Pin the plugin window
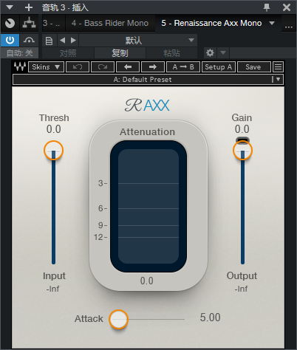297x350 pixels. [267, 7]
